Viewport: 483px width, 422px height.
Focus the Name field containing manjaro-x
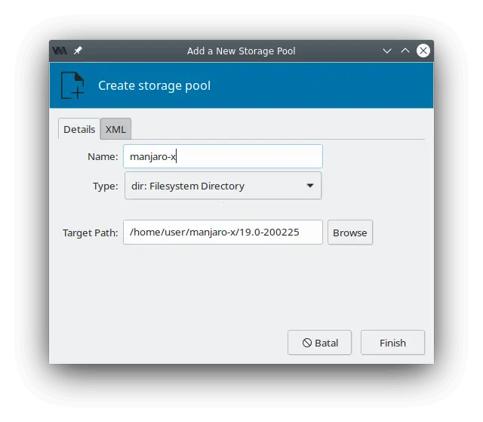pos(223,156)
